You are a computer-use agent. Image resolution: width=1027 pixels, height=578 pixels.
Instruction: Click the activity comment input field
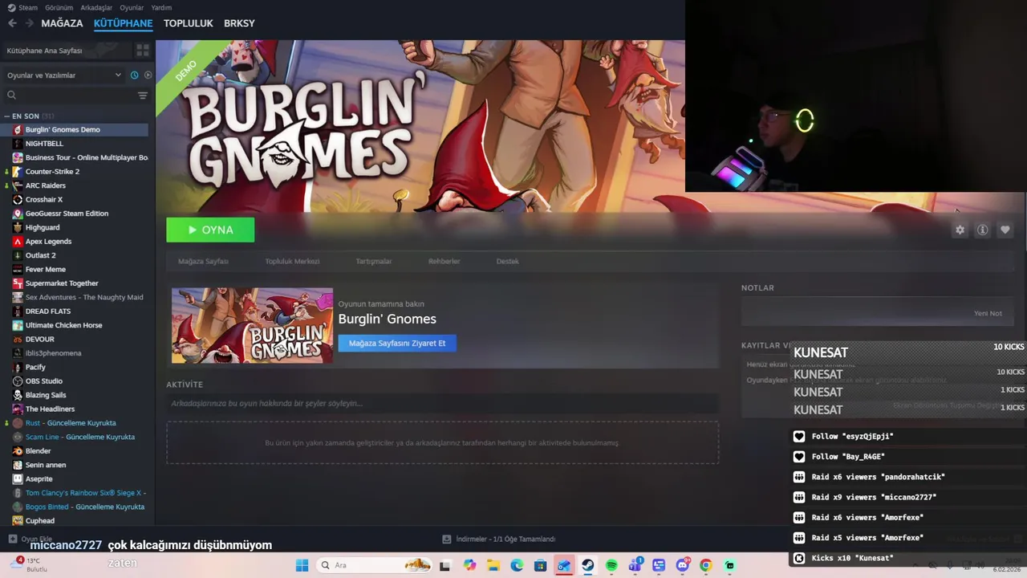[x=442, y=403]
